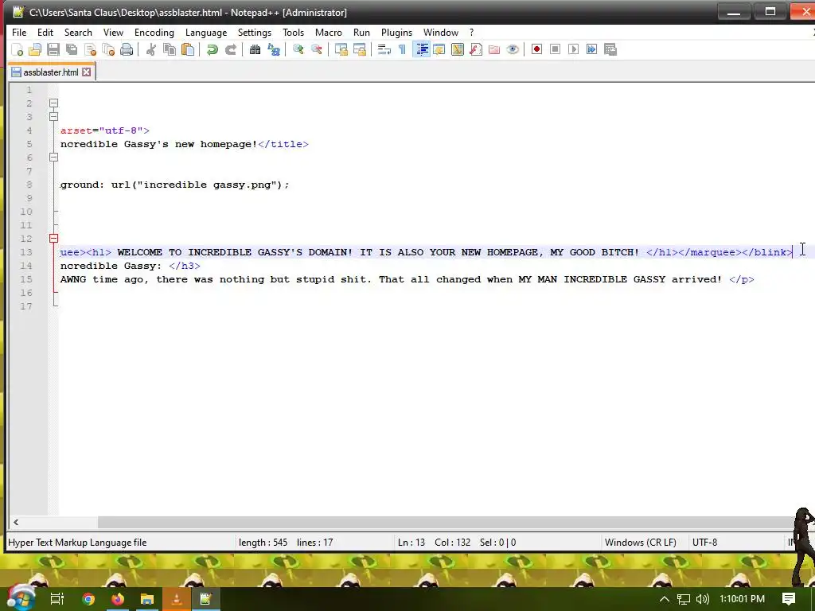Click the green Undo arrow

(x=212, y=49)
